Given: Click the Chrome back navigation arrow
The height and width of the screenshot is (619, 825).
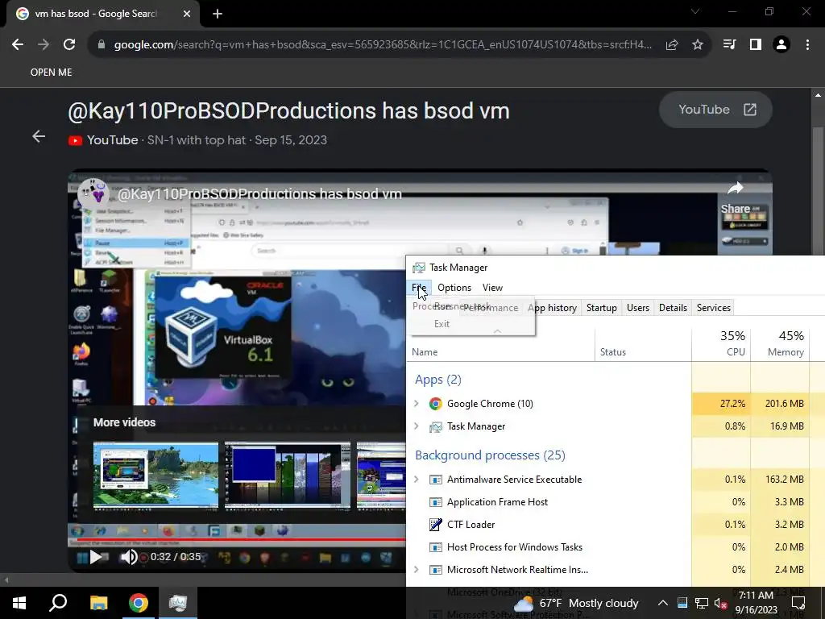Looking at the screenshot, I should 18,45.
